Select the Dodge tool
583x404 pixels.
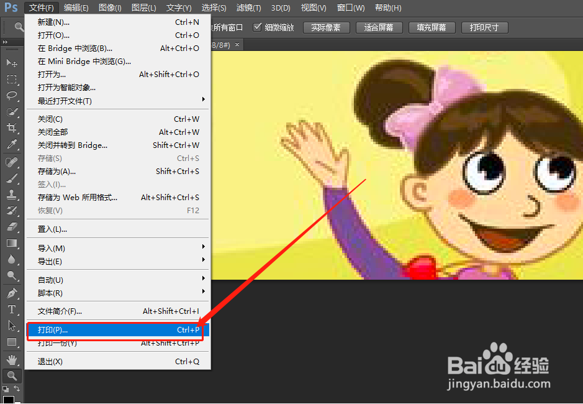12,275
